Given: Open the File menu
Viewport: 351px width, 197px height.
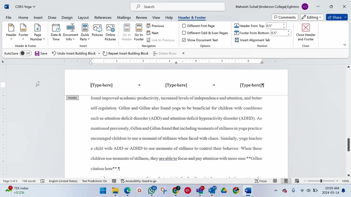Looking at the screenshot, I should (9, 17).
